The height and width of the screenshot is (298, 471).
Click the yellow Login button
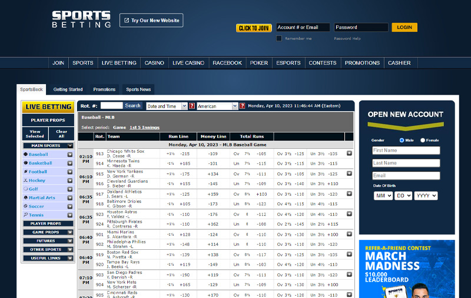404,27
